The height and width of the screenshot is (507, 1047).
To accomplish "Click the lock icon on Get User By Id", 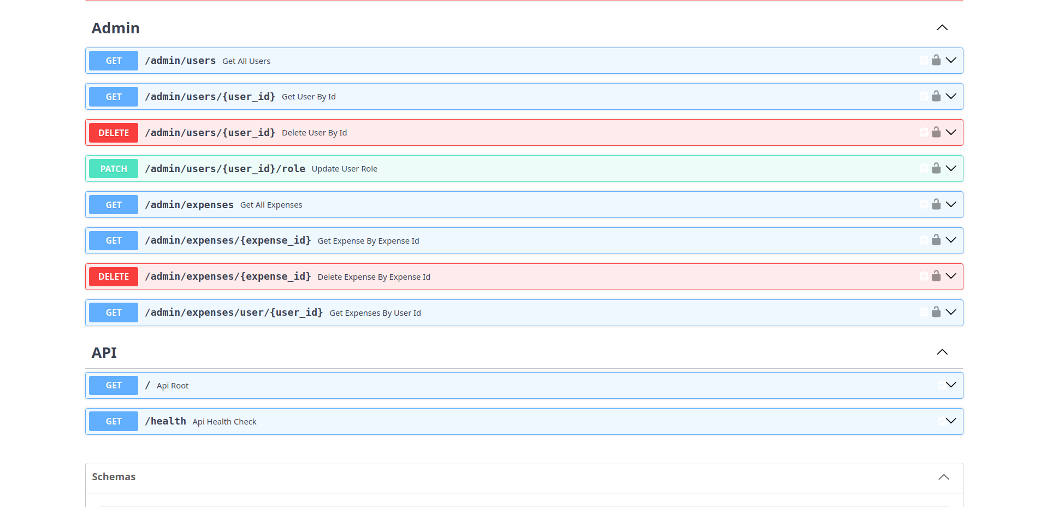I will coord(936,96).
